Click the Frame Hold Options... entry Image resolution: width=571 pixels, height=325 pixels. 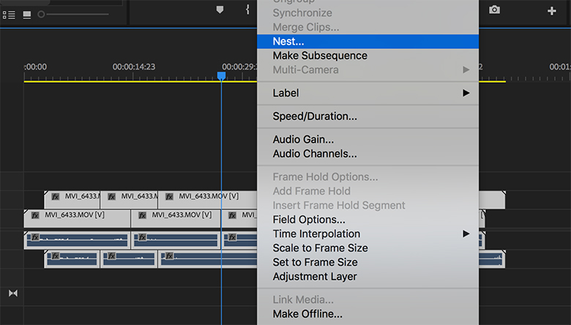pyautogui.click(x=367, y=177)
